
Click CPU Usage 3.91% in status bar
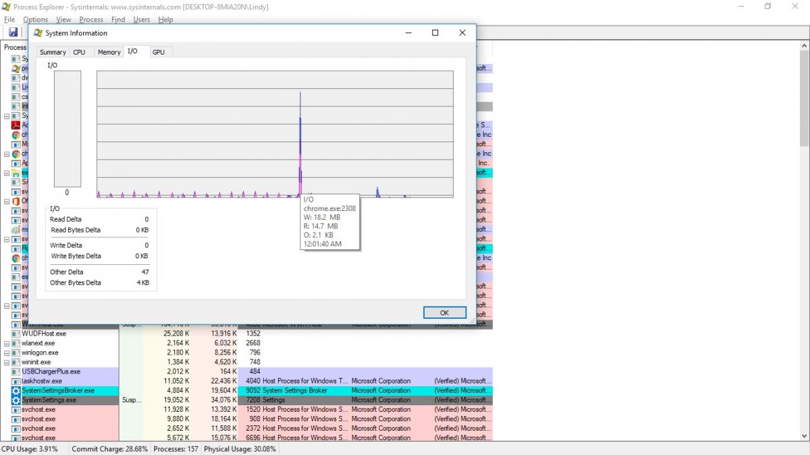coord(30,449)
